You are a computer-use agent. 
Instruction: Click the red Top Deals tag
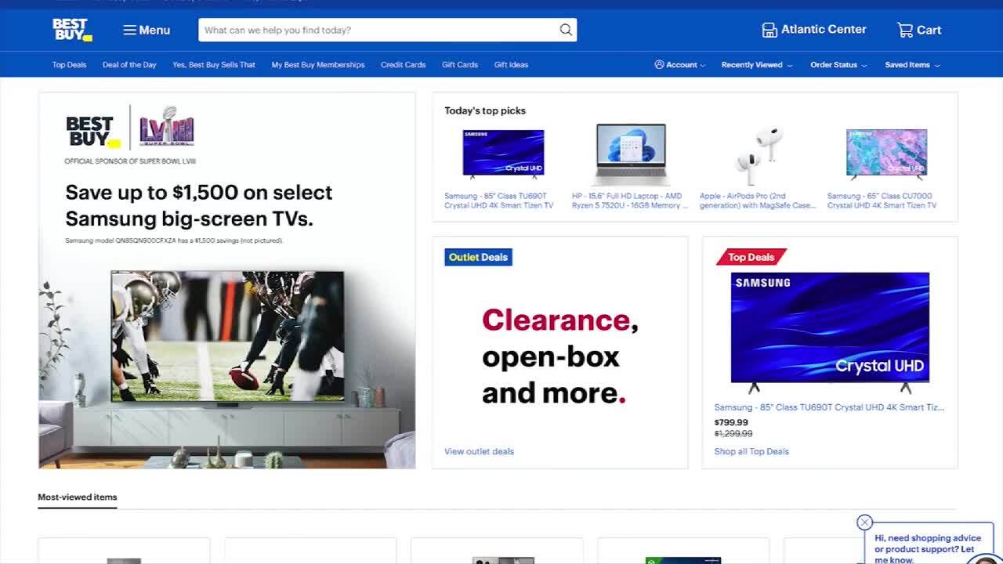(751, 257)
